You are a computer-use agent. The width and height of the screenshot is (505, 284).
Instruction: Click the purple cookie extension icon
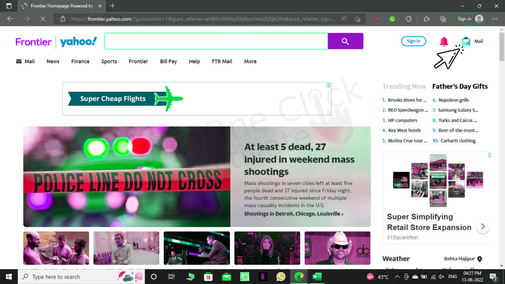pyautogui.click(x=376, y=19)
